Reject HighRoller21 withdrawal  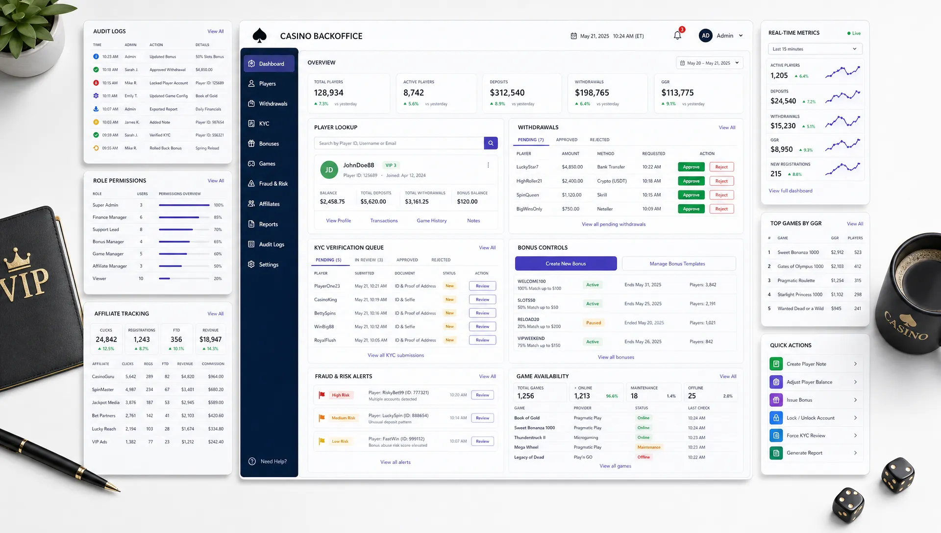click(x=721, y=181)
